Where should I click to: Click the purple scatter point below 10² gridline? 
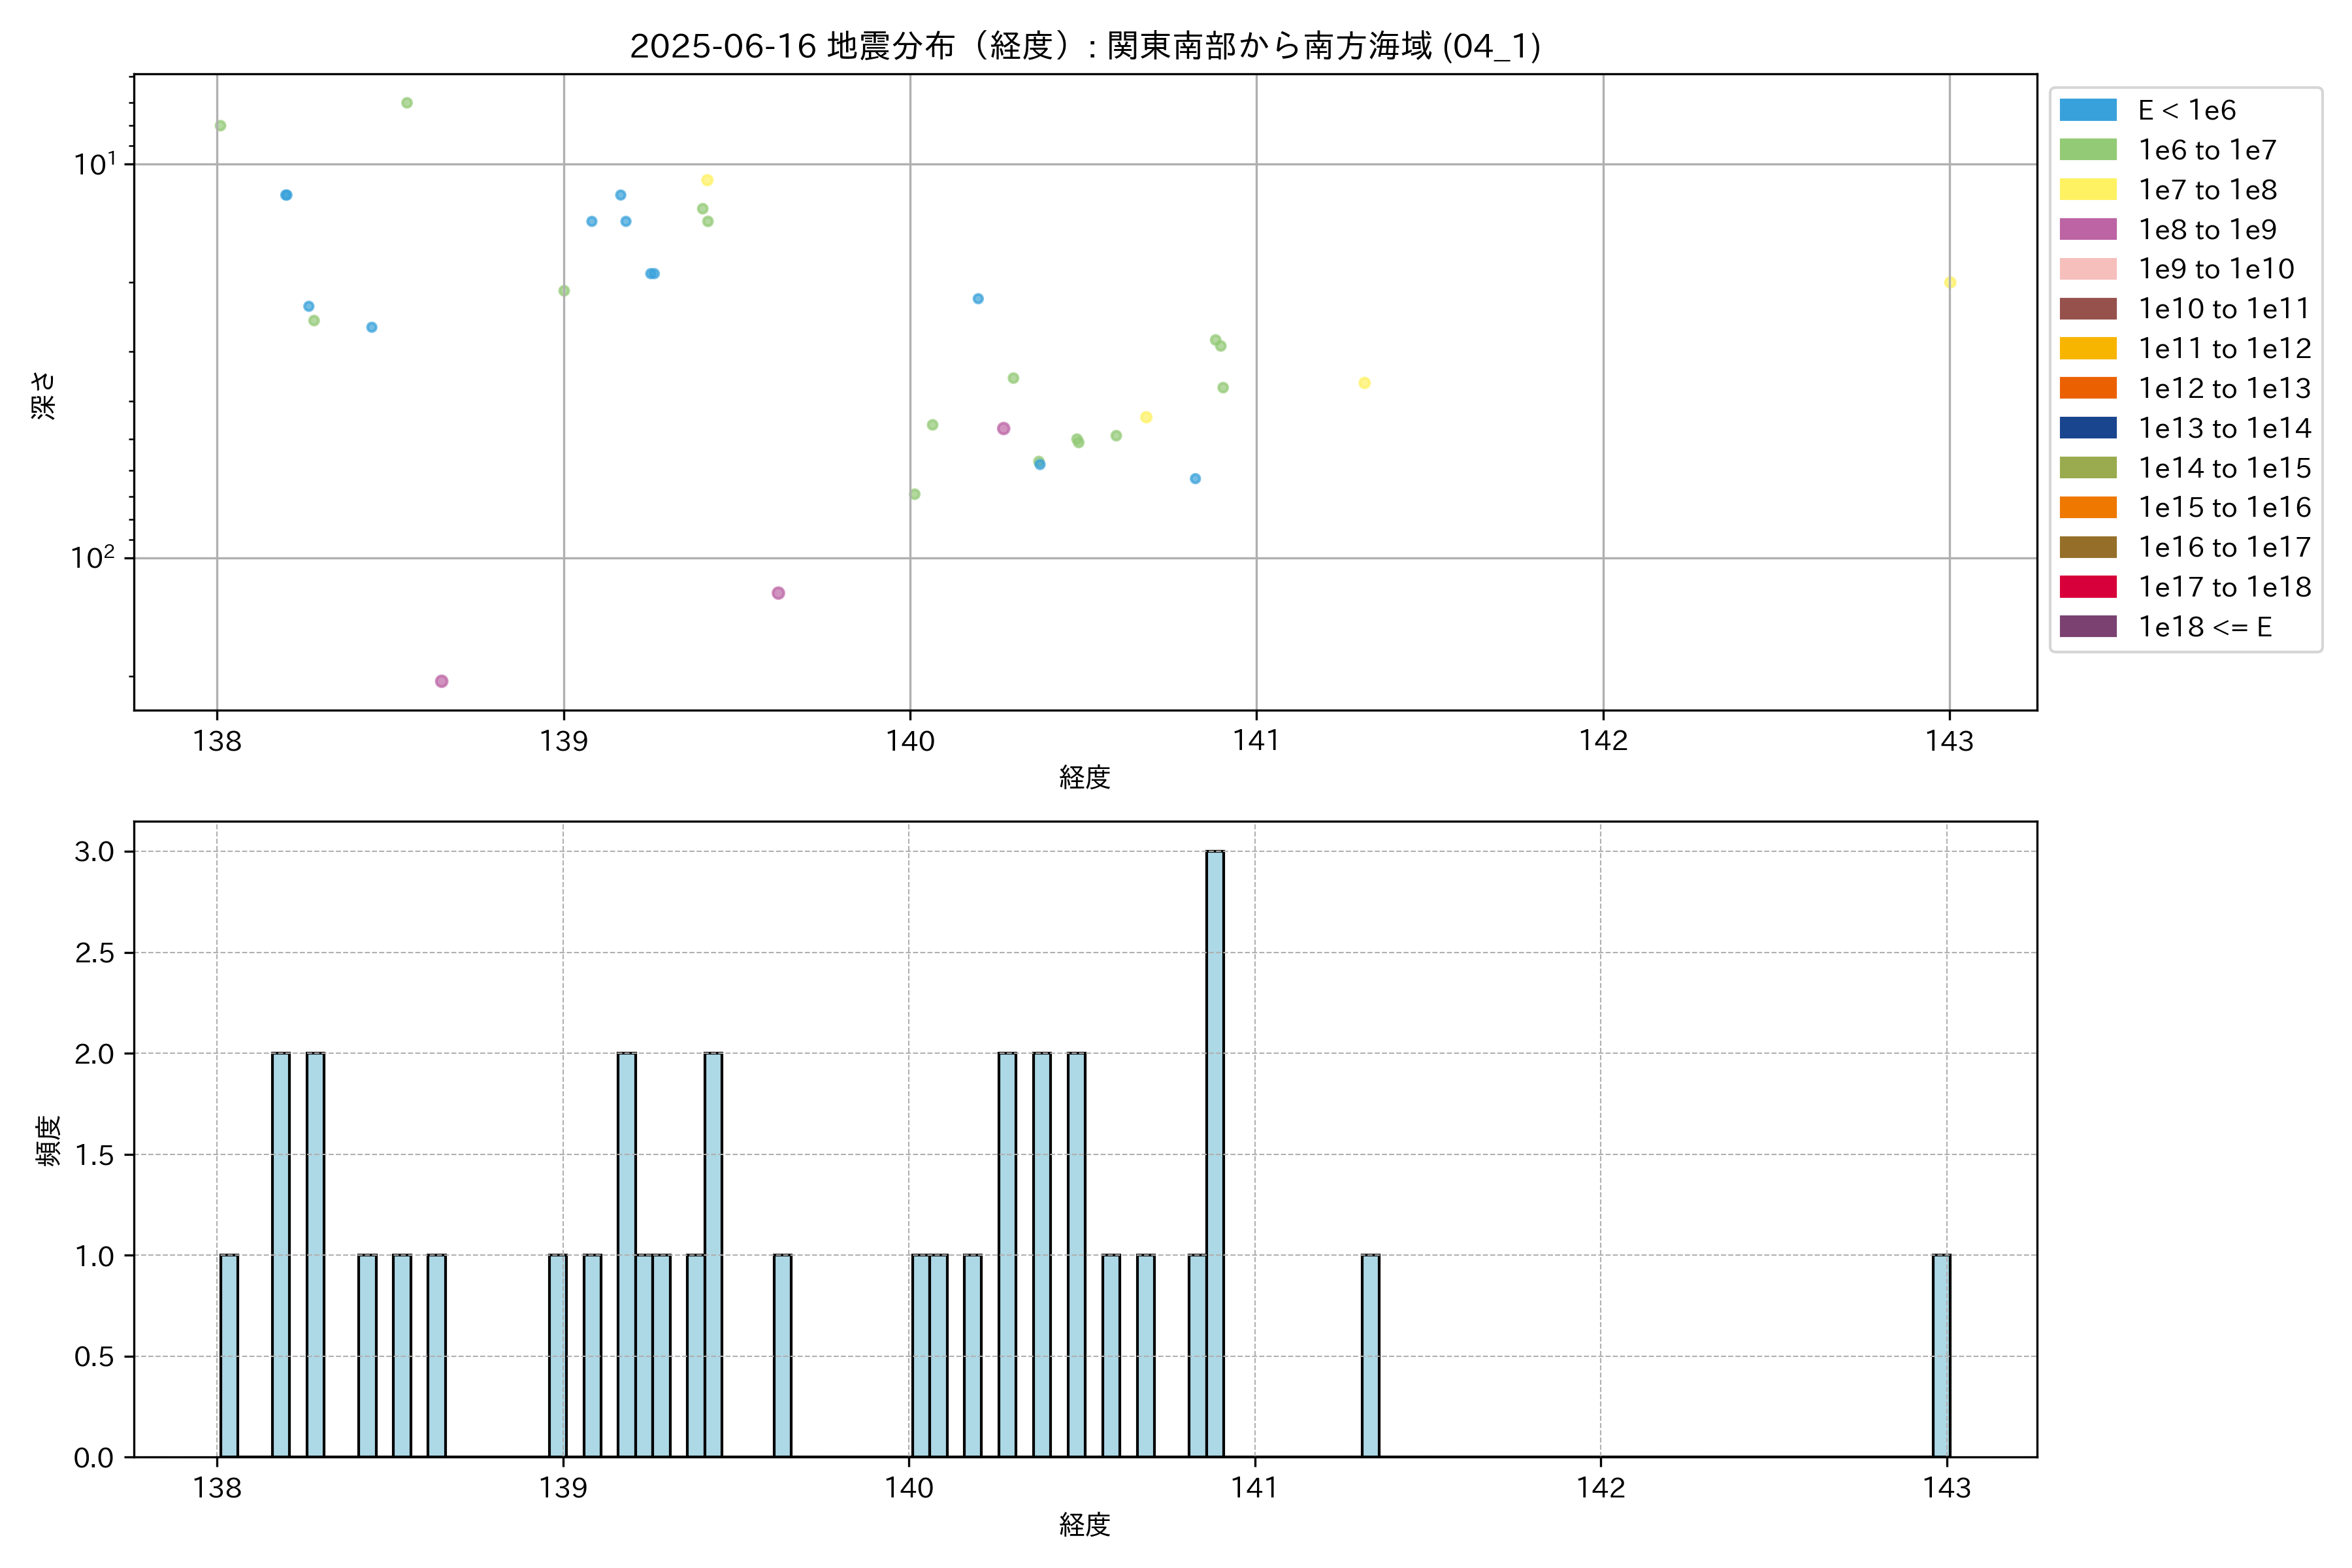778,593
